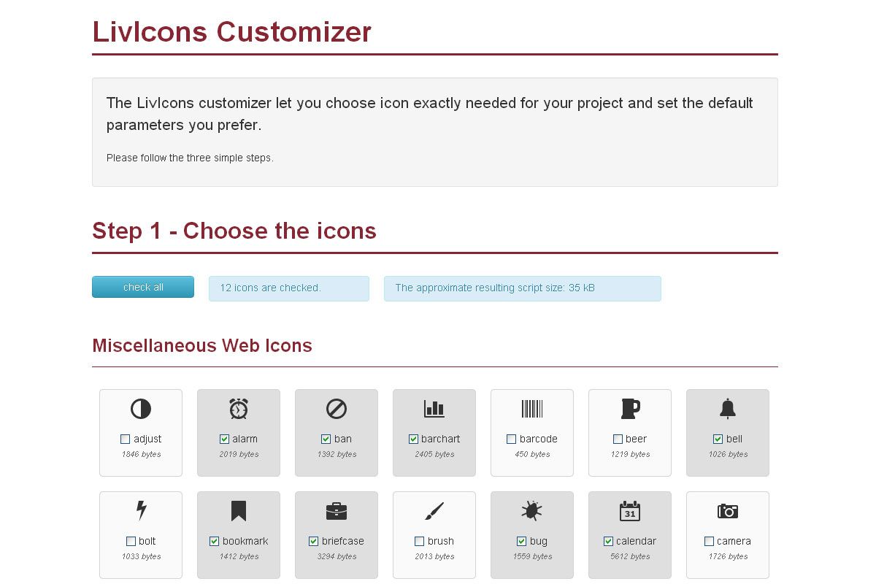Click the barcode icon

pos(532,409)
